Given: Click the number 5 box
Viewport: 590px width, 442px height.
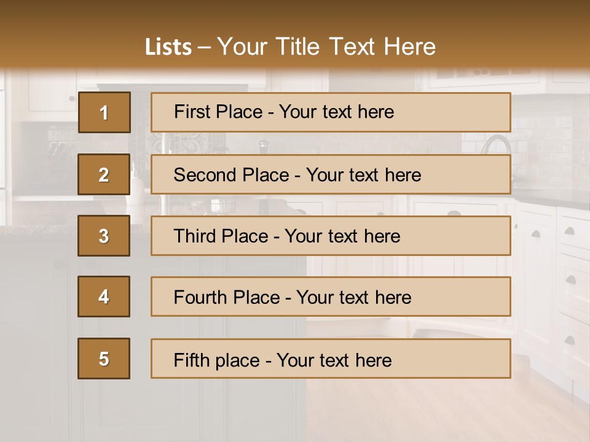Looking at the screenshot, I should click(x=104, y=359).
